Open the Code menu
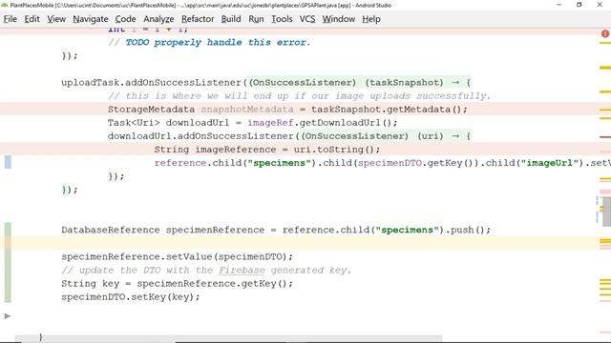The image size is (611, 343). click(x=125, y=19)
